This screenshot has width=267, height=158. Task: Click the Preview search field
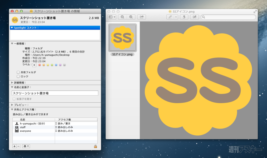click(x=228, y=17)
